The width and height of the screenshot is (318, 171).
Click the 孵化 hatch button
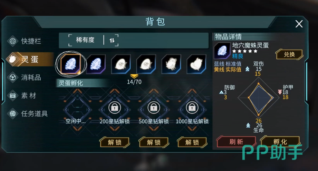click(x=280, y=142)
